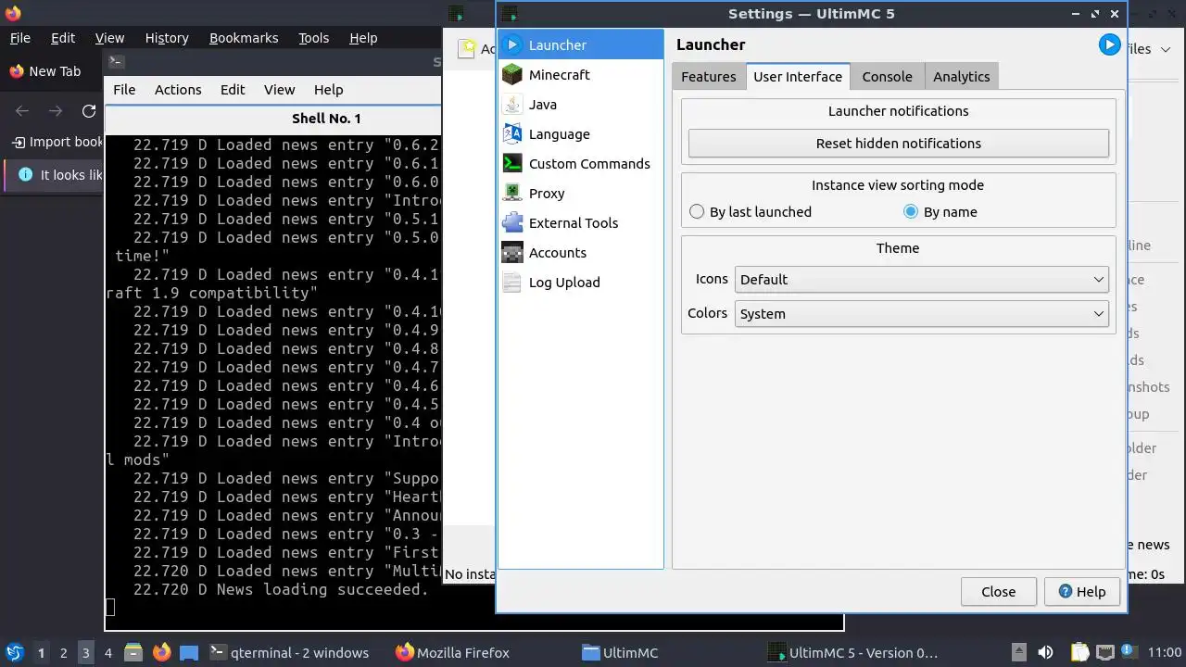This screenshot has width=1186, height=667.
Task: Open the Accounts settings page
Action: (x=580, y=252)
